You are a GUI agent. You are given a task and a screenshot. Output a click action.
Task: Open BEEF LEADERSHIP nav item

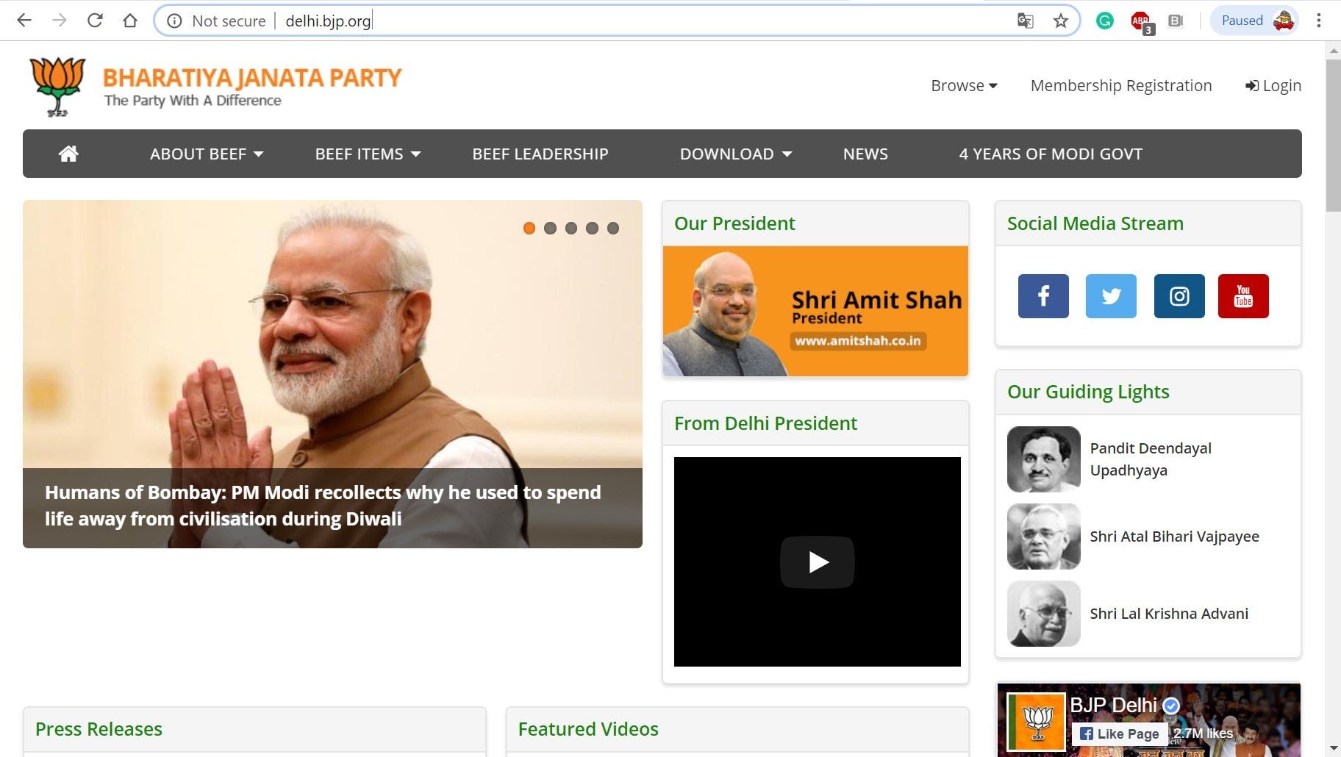[540, 154]
